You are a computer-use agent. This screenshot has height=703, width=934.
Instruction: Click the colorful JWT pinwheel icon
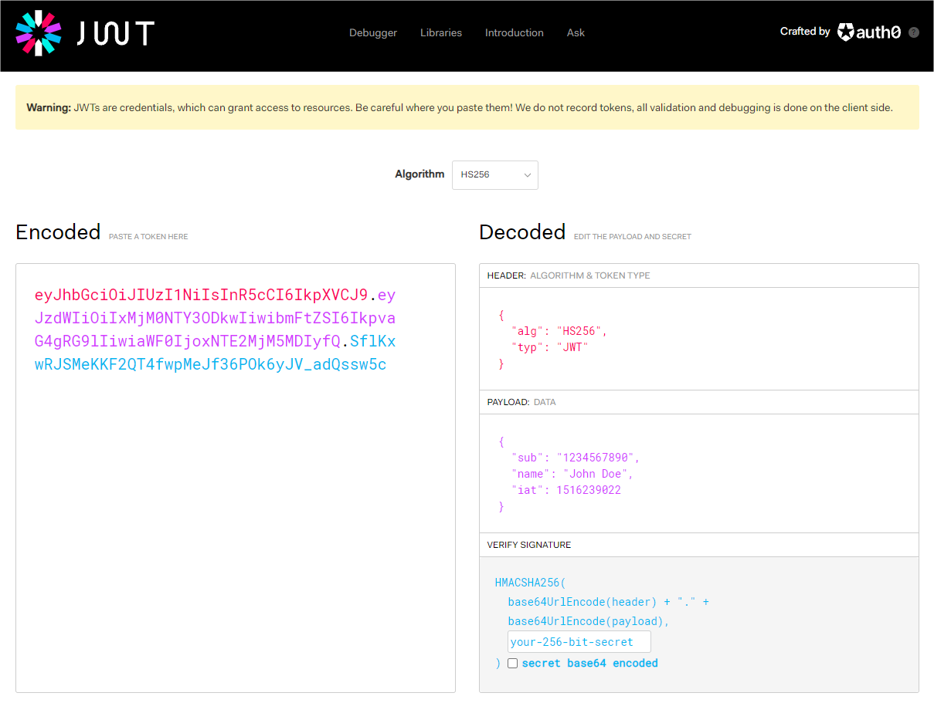point(39,34)
